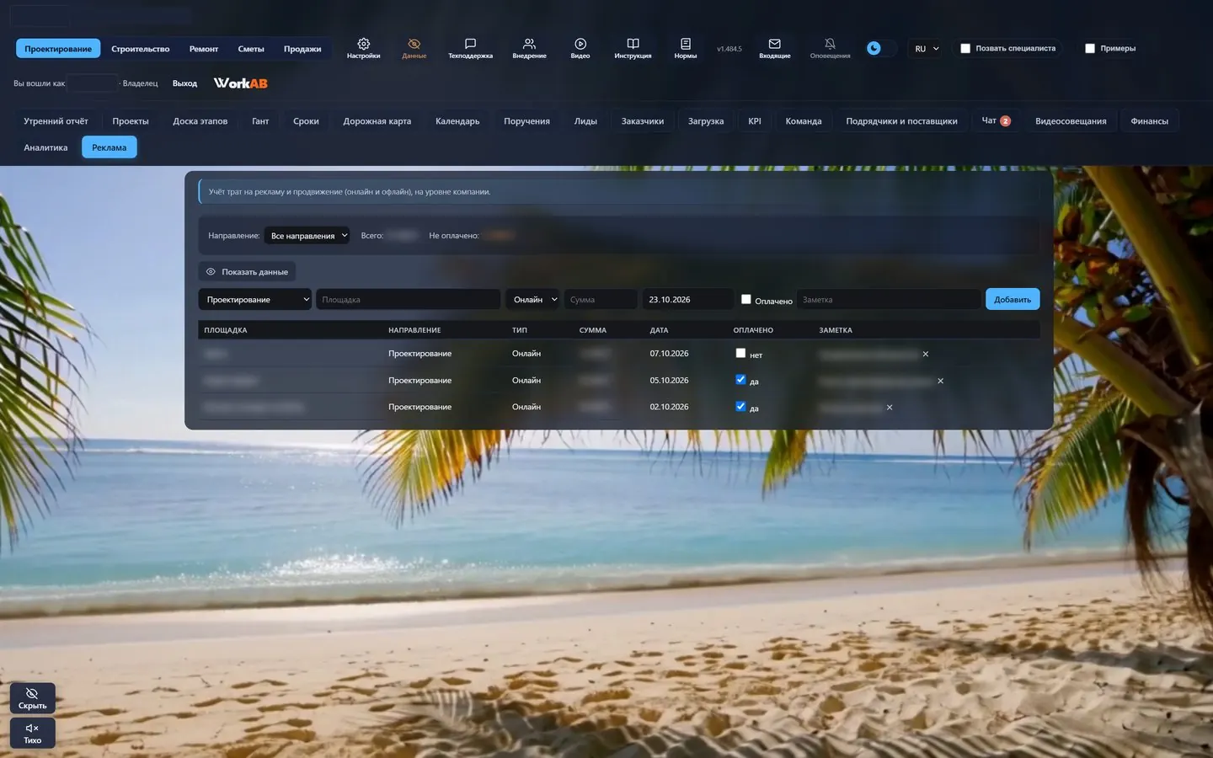Click the WorkAB logo
This screenshot has height=758, width=1213.
(240, 83)
